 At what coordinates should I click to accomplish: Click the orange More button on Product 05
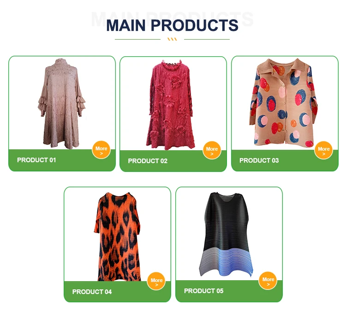point(268,281)
